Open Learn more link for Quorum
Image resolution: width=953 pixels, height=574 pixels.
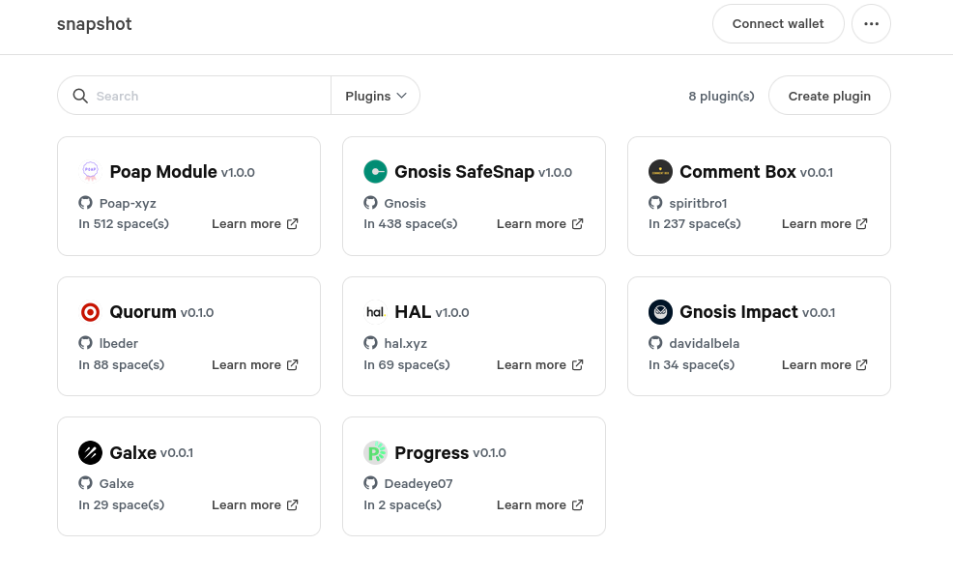tap(255, 365)
